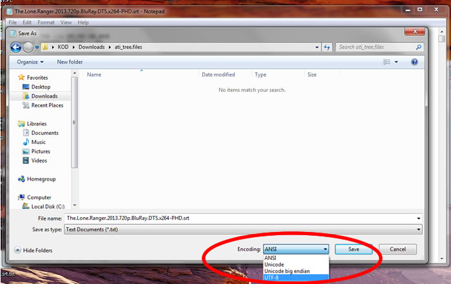Collapse the pane with Hide Folders
451x284 pixels.
[x=35, y=250]
